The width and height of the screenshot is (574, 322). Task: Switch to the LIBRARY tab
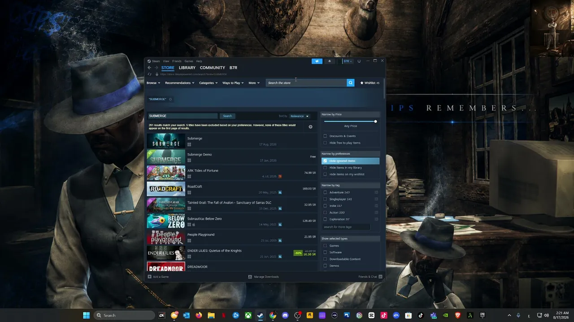coord(187,68)
